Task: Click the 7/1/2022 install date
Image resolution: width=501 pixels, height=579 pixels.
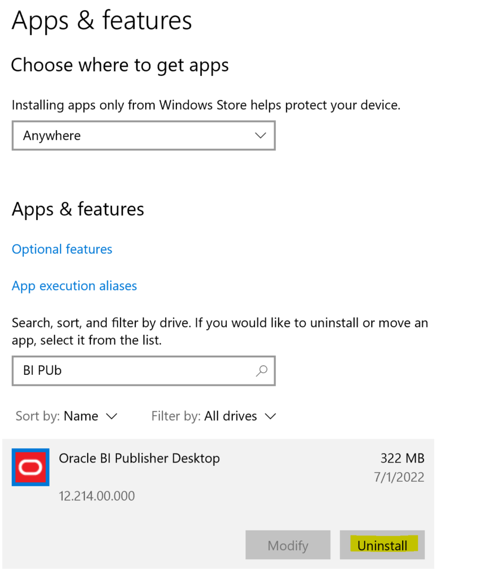Action: point(399,477)
